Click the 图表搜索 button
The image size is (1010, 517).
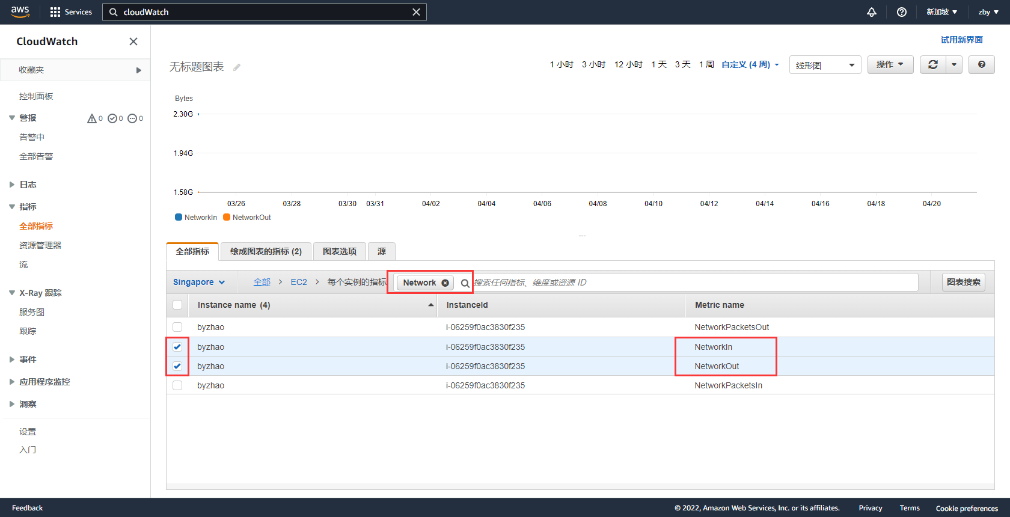point(964,282)
